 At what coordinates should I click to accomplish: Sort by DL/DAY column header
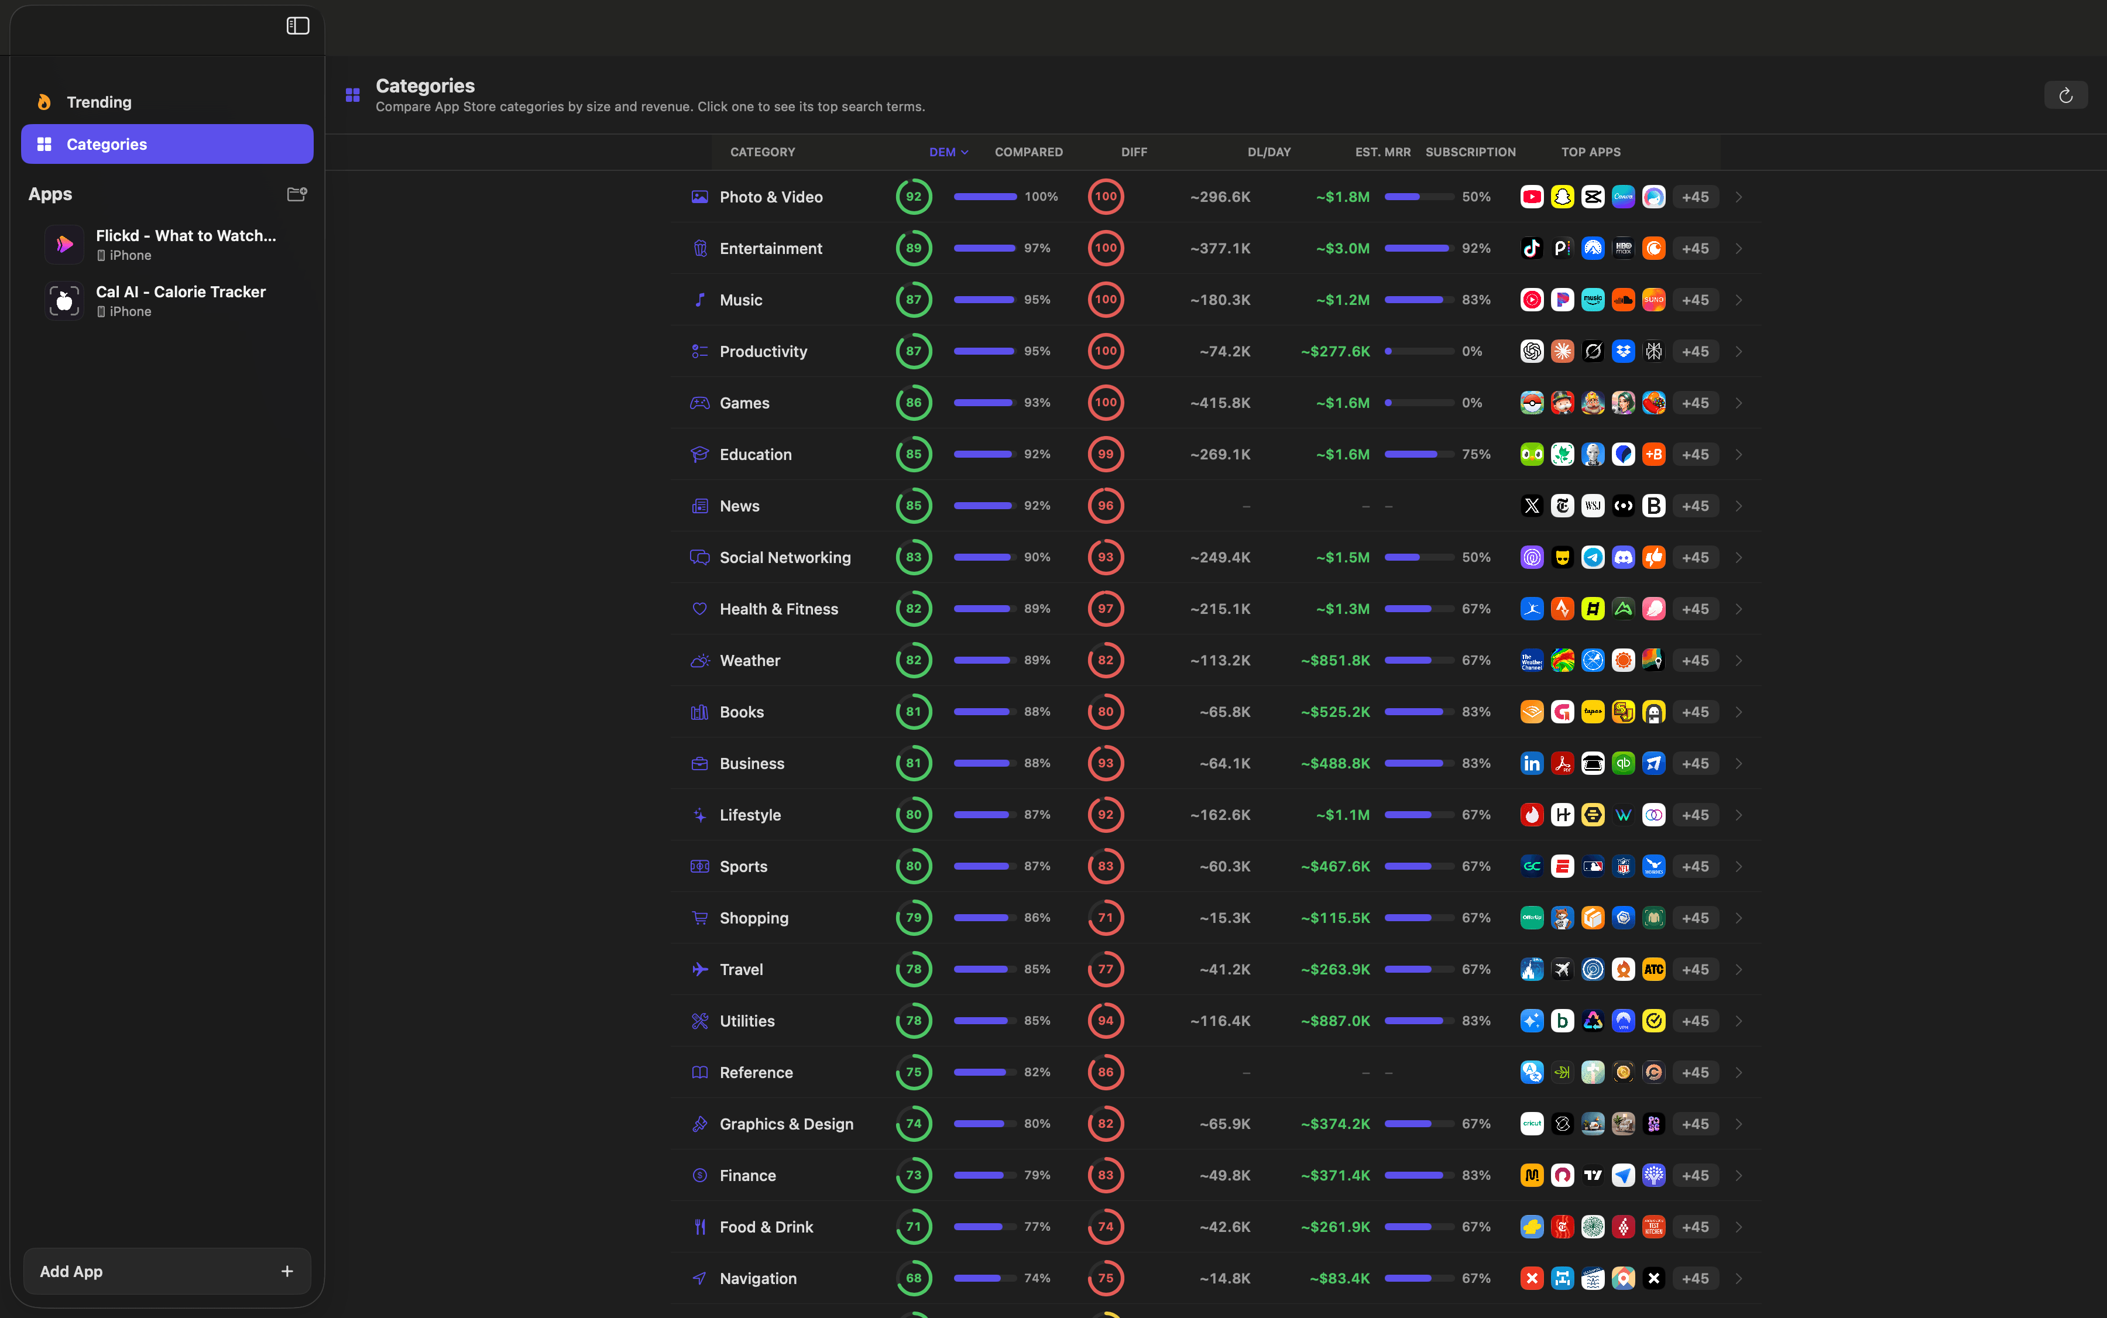pos(1269,152)
